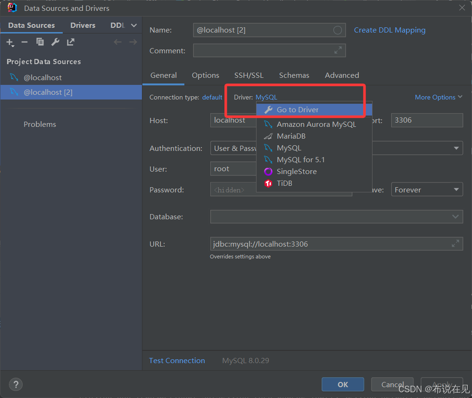Click the Make Global export icon
This screenshot has height=398, width=472.
point(71,42)
